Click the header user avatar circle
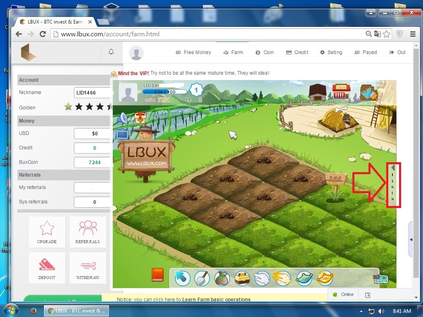Screen dimensions: 423x317 click(x=136, y=52)
